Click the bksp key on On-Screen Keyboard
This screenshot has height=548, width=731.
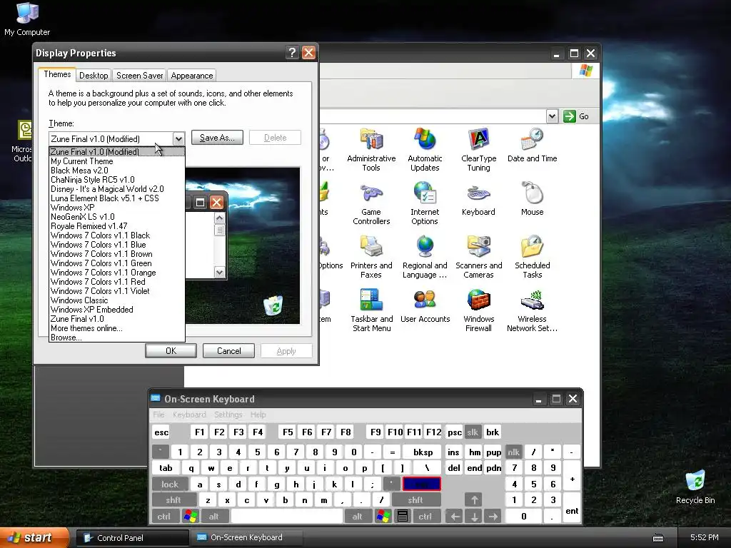click(423, 452)
